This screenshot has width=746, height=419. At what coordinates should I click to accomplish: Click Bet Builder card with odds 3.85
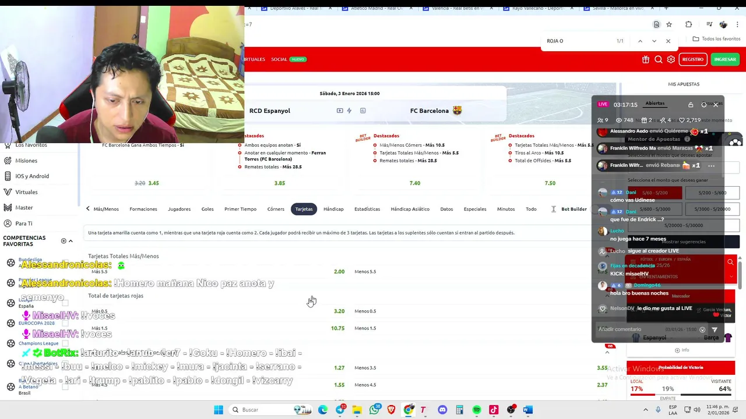coord(280,160)
